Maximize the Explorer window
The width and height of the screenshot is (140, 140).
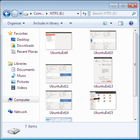pyautogui.click(x=123, y=6)
